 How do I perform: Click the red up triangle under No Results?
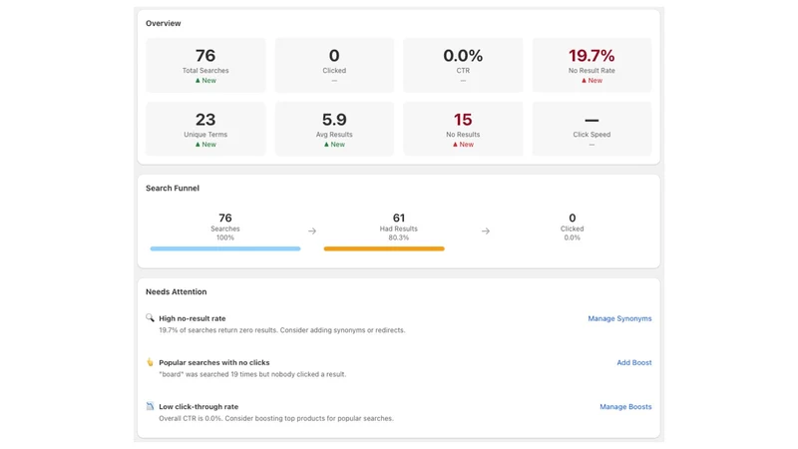(x=455, y=145)
